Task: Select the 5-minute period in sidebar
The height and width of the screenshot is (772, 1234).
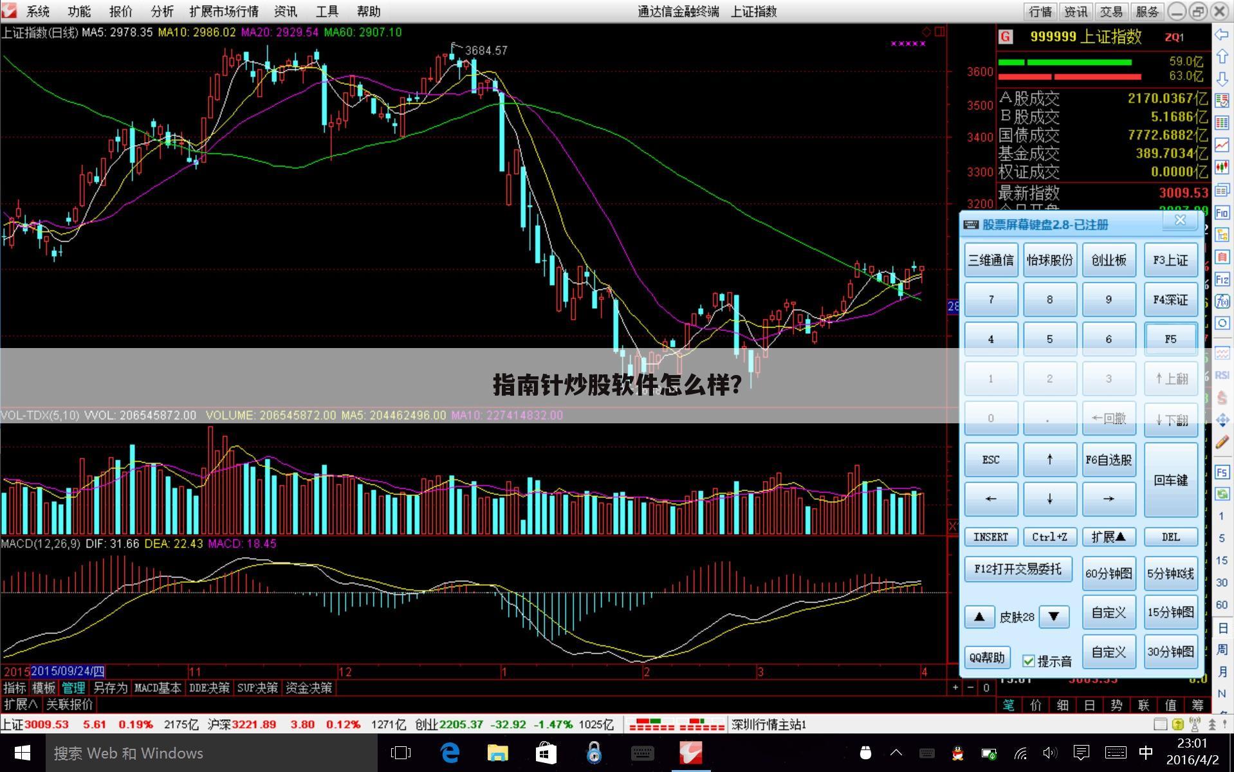Action: (x=1222, y=538)
